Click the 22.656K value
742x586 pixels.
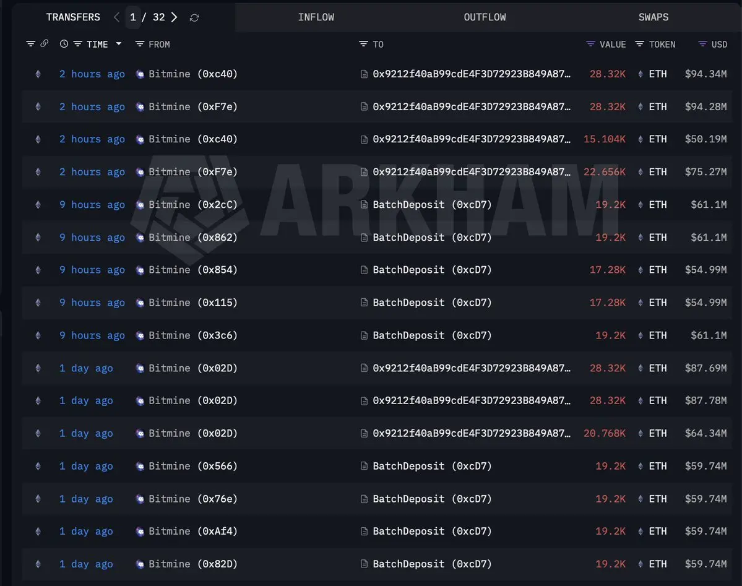(604, 172)
